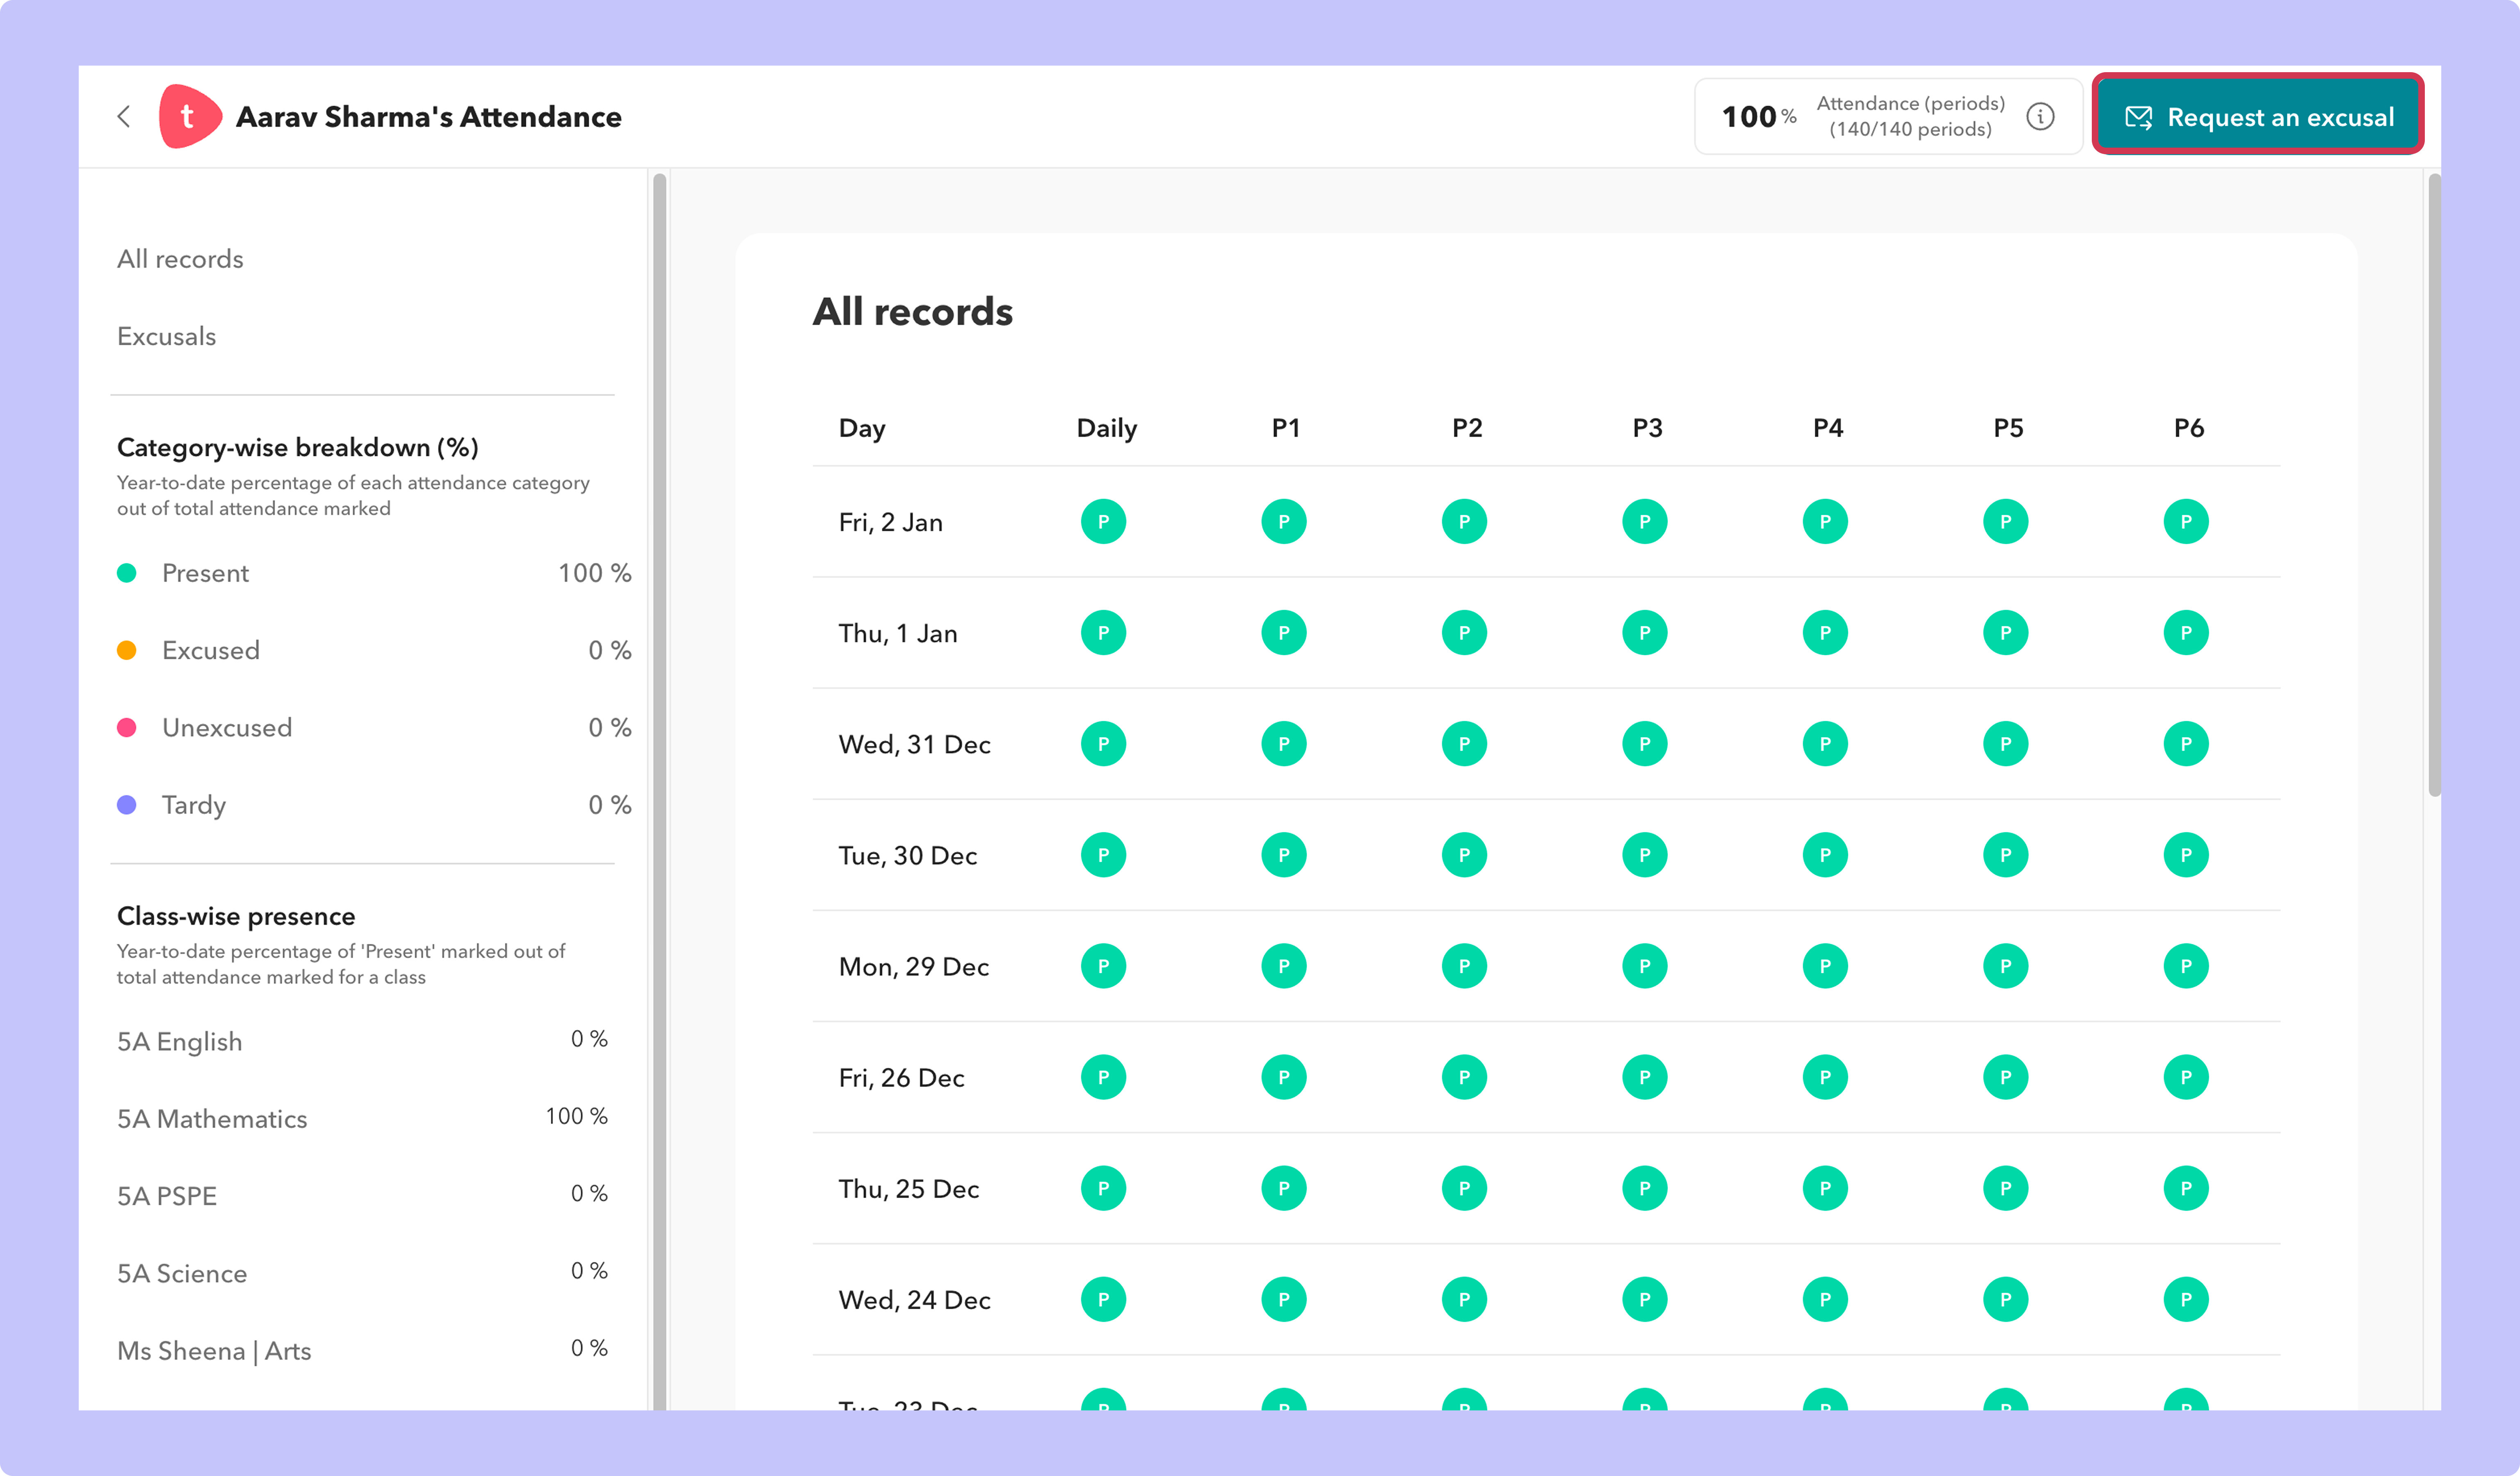Select the 5A English class row
This screenshot has height=1476, width=2520.
(362, 1041)
